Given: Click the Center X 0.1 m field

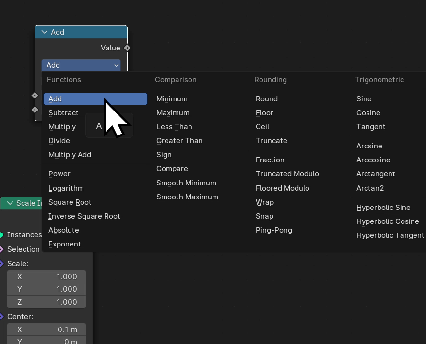Looking at the screenshot, I should 47,329.
